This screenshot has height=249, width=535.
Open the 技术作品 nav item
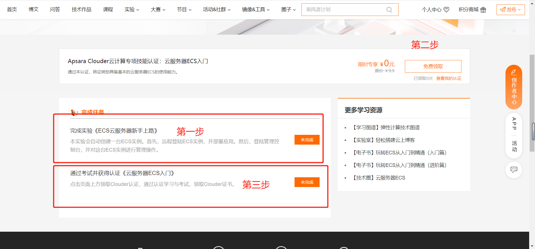tap(81, 9)
